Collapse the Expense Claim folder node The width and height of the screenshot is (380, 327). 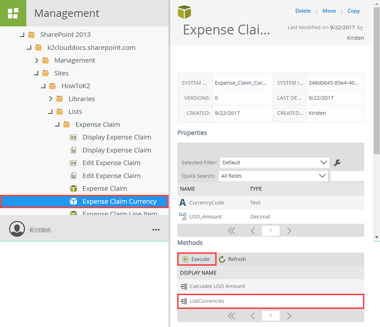(x=57, y=125)
